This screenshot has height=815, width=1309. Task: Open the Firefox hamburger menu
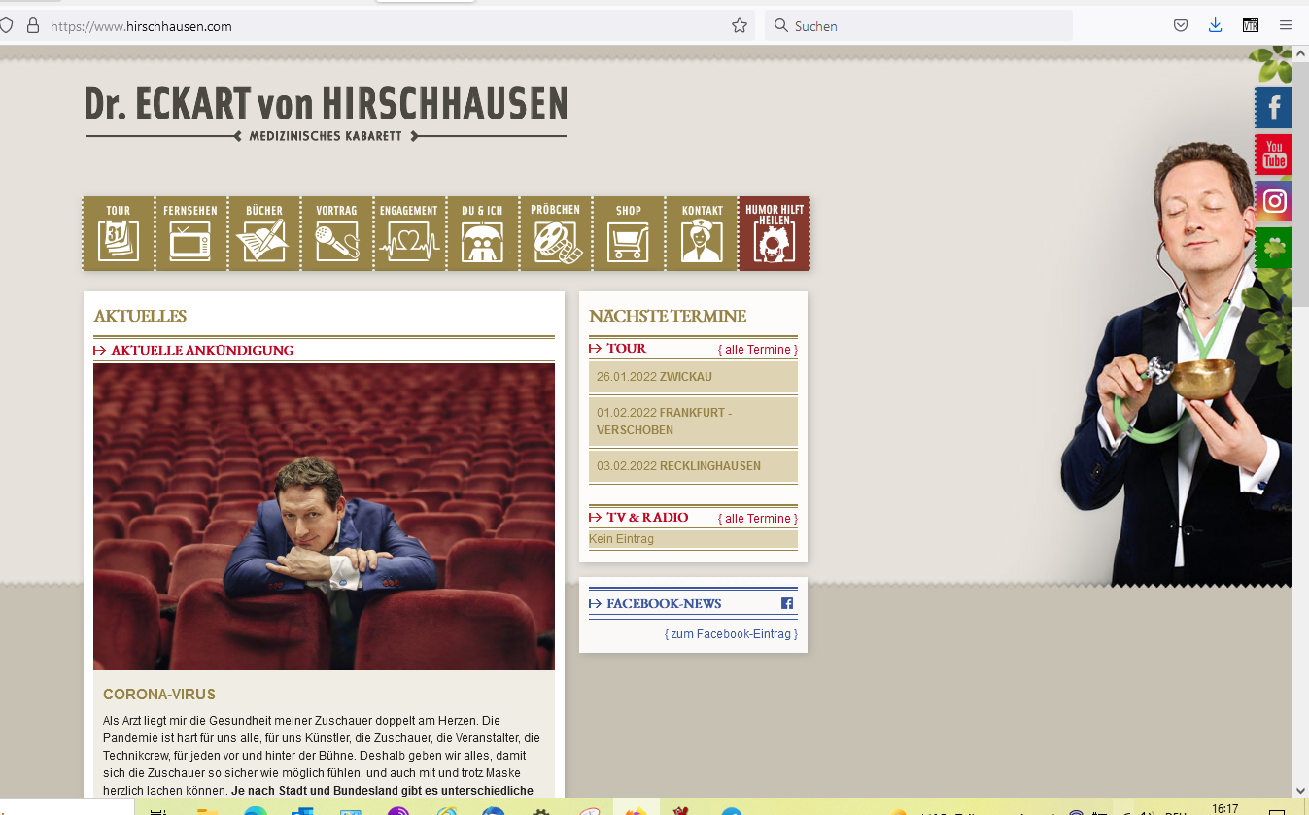tap(1285, 26)
